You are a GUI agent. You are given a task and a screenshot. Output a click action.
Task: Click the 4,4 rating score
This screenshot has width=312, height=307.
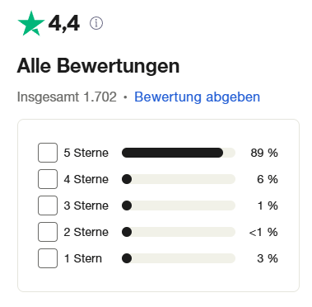[64, 23]
